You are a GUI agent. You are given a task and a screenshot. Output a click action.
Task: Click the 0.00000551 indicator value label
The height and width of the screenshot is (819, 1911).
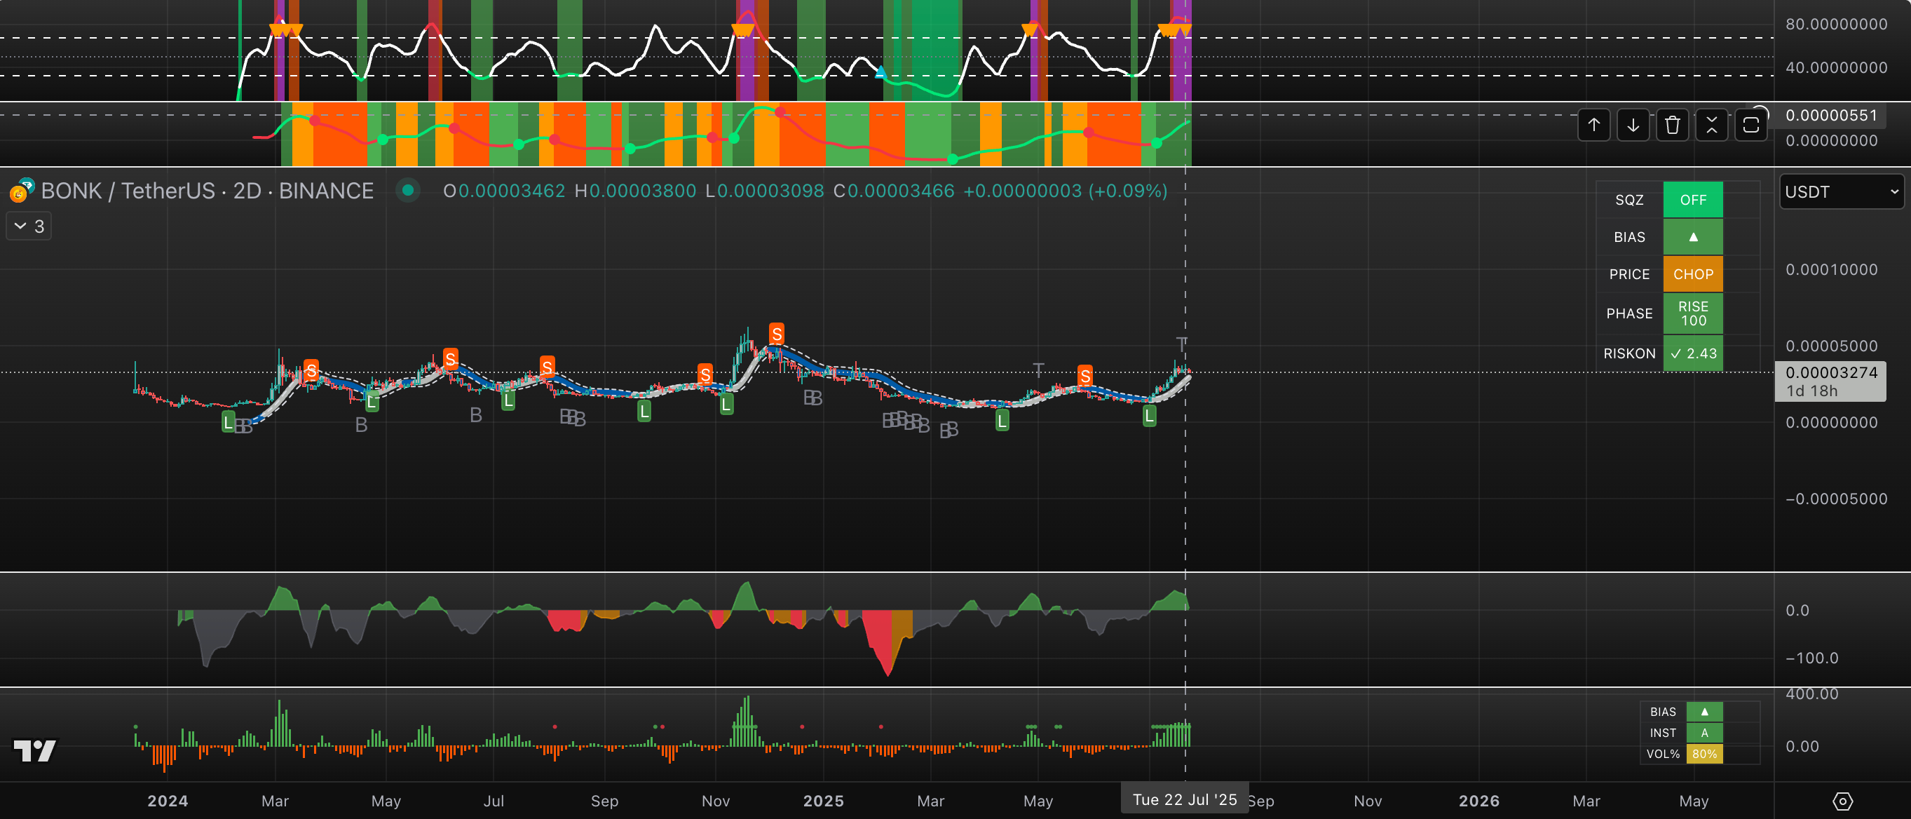pos(1831,115)
